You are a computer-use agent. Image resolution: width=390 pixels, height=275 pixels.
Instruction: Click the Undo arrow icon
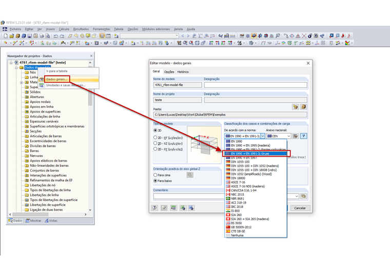(x=56, y=36)
